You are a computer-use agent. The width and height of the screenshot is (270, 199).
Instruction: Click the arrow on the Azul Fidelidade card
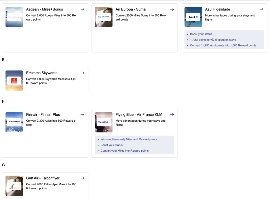click(261, 9)
